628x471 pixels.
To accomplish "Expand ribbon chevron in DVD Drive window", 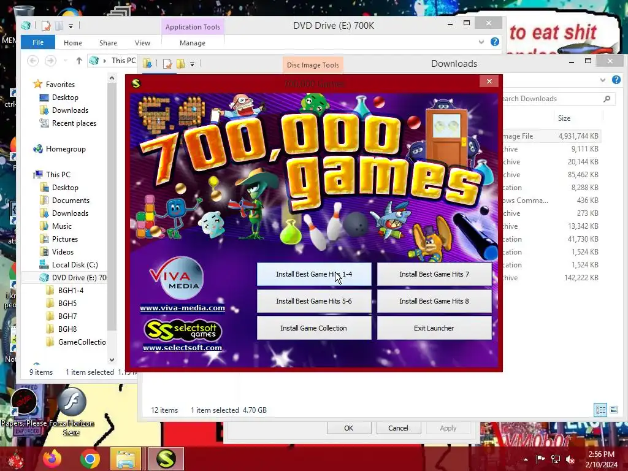I will coord(481,42).
